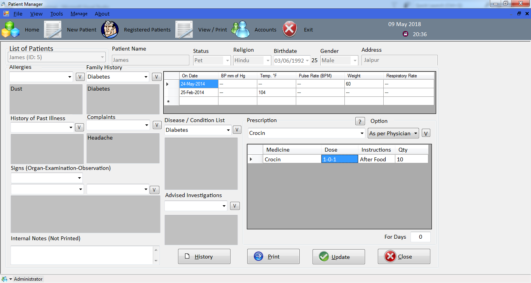Open the Gender Male dropdown
The height and width of the screenshot is (283, 531).
coord(355,60)
